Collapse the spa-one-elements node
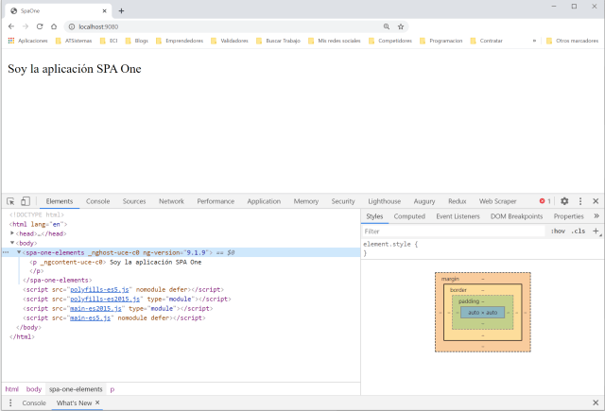605x411 pixels. click(19, 252)
